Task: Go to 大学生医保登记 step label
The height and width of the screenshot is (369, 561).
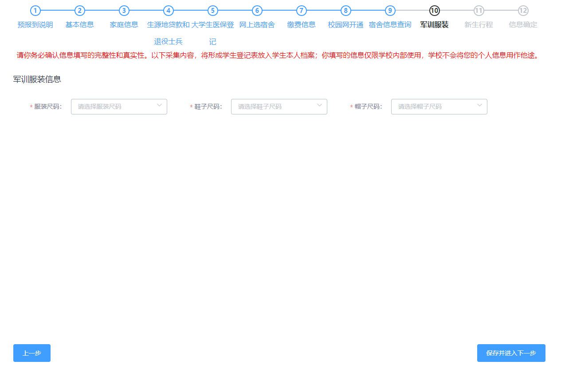Action: tap(213, 33)
